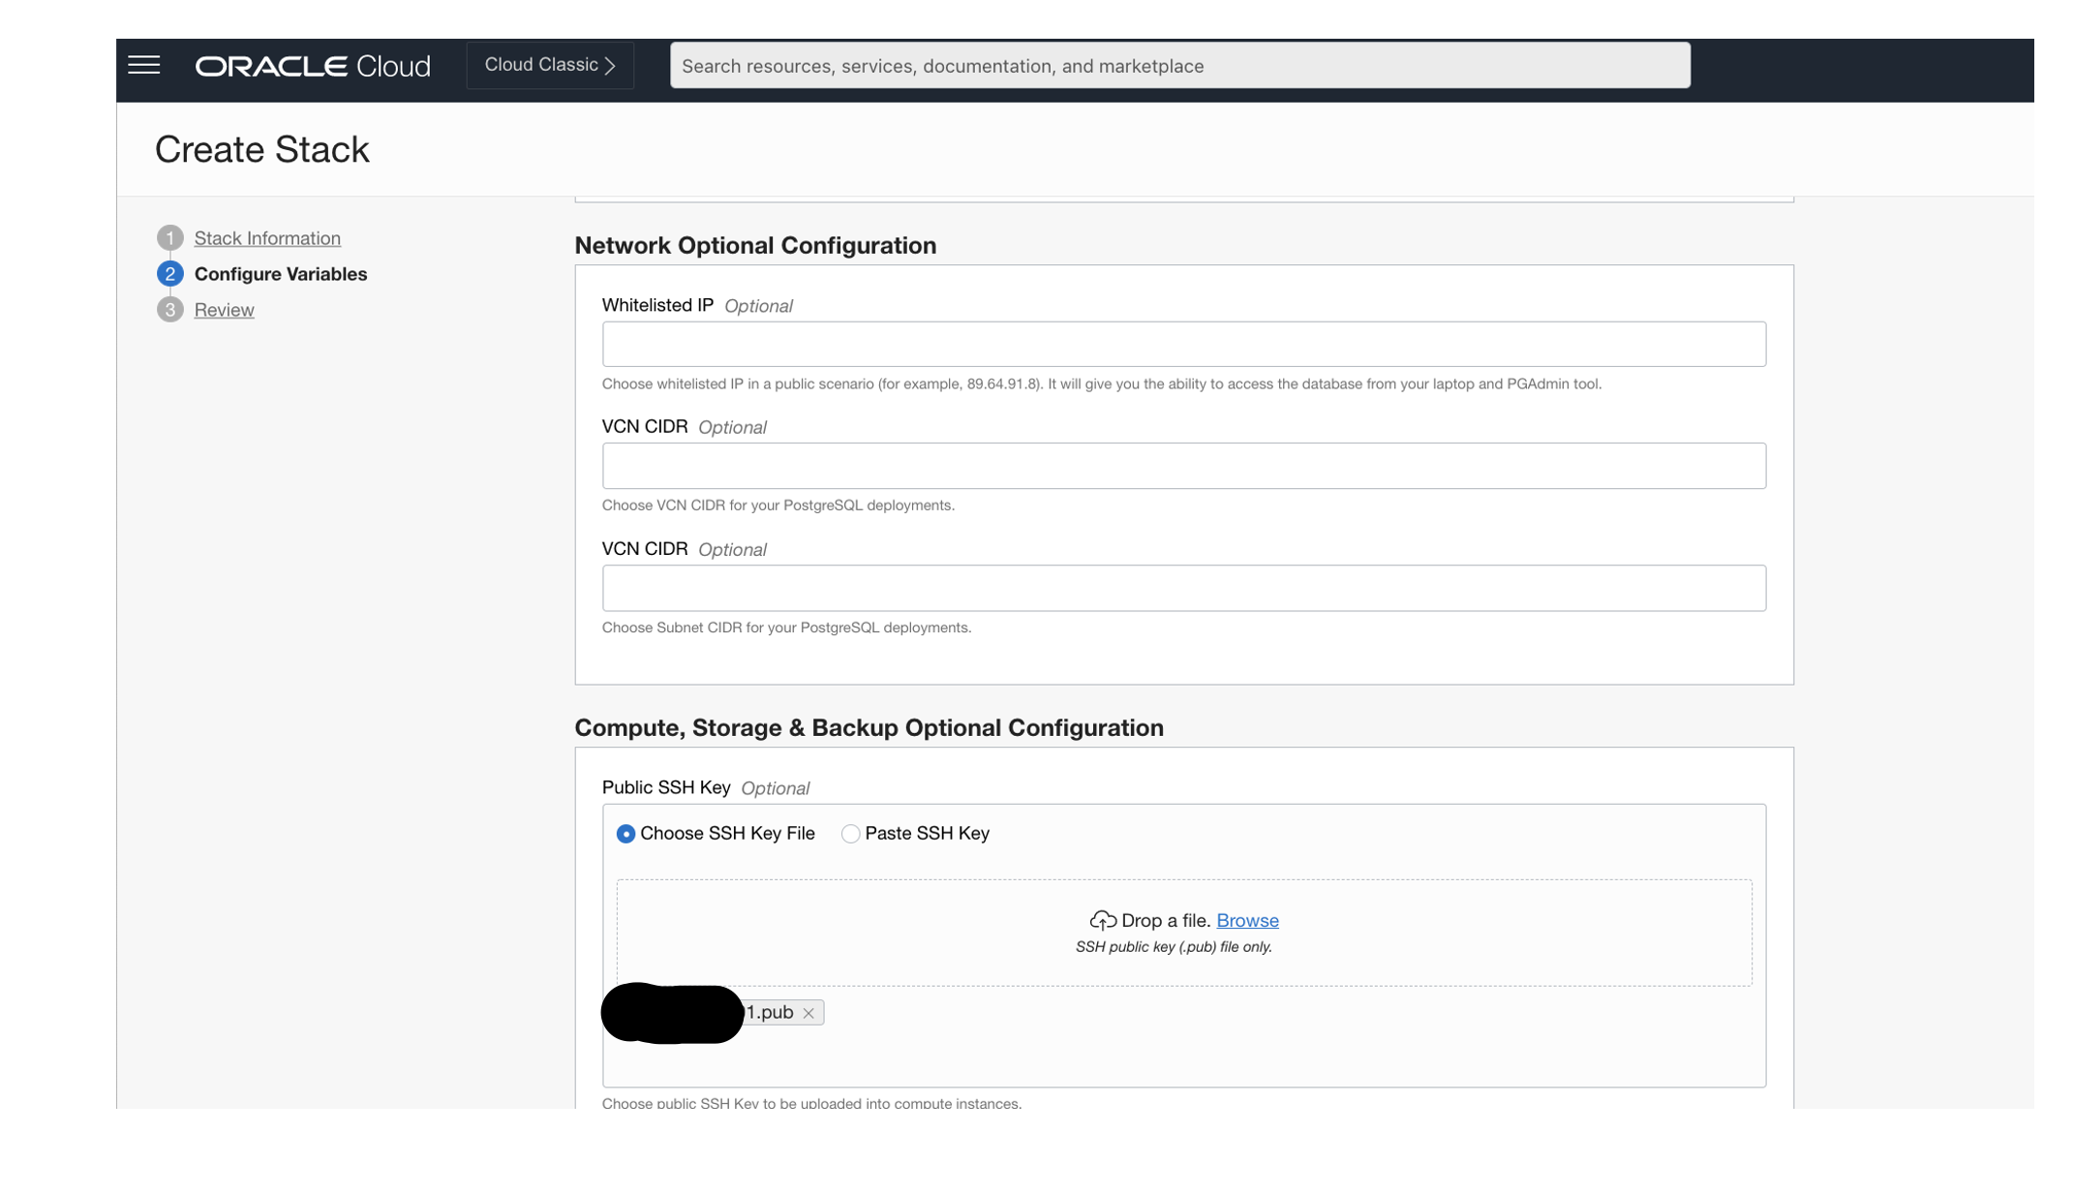Go to Stack Information step
This screenshot has width=2074, height=1195.
coord(267,238)
